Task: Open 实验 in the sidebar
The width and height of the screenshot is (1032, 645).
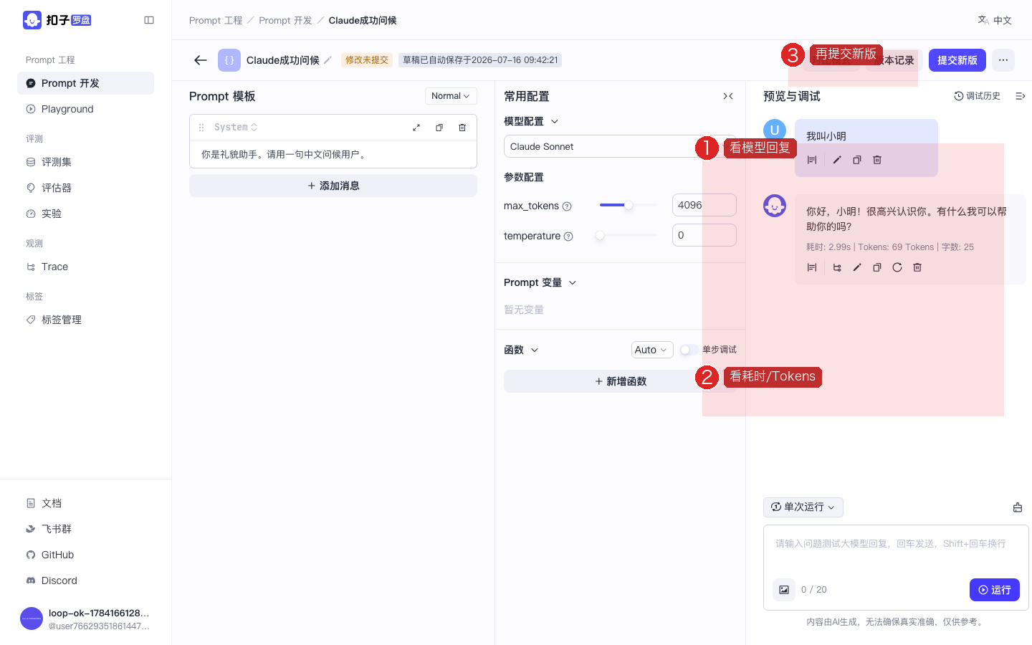Action: pos(85,214)
